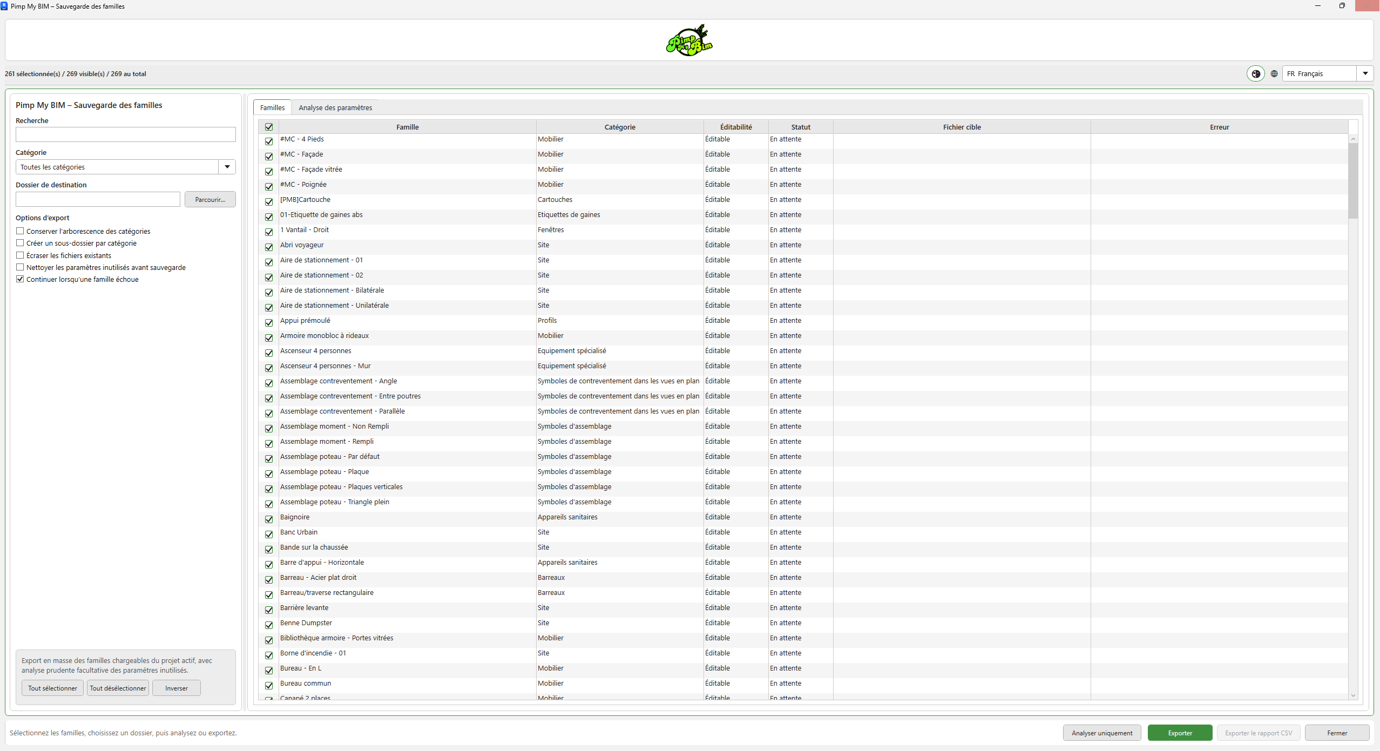The image size is (1380, 751).
Task: Click the Fichier cible column header
Action: point(962,127)
